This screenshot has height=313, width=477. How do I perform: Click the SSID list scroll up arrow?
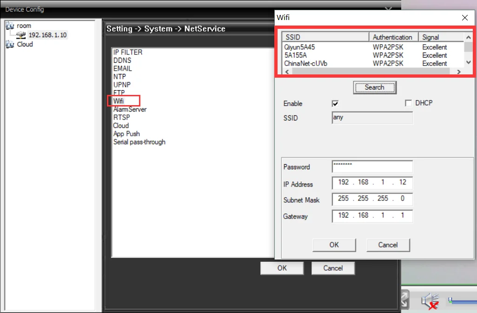469,37
